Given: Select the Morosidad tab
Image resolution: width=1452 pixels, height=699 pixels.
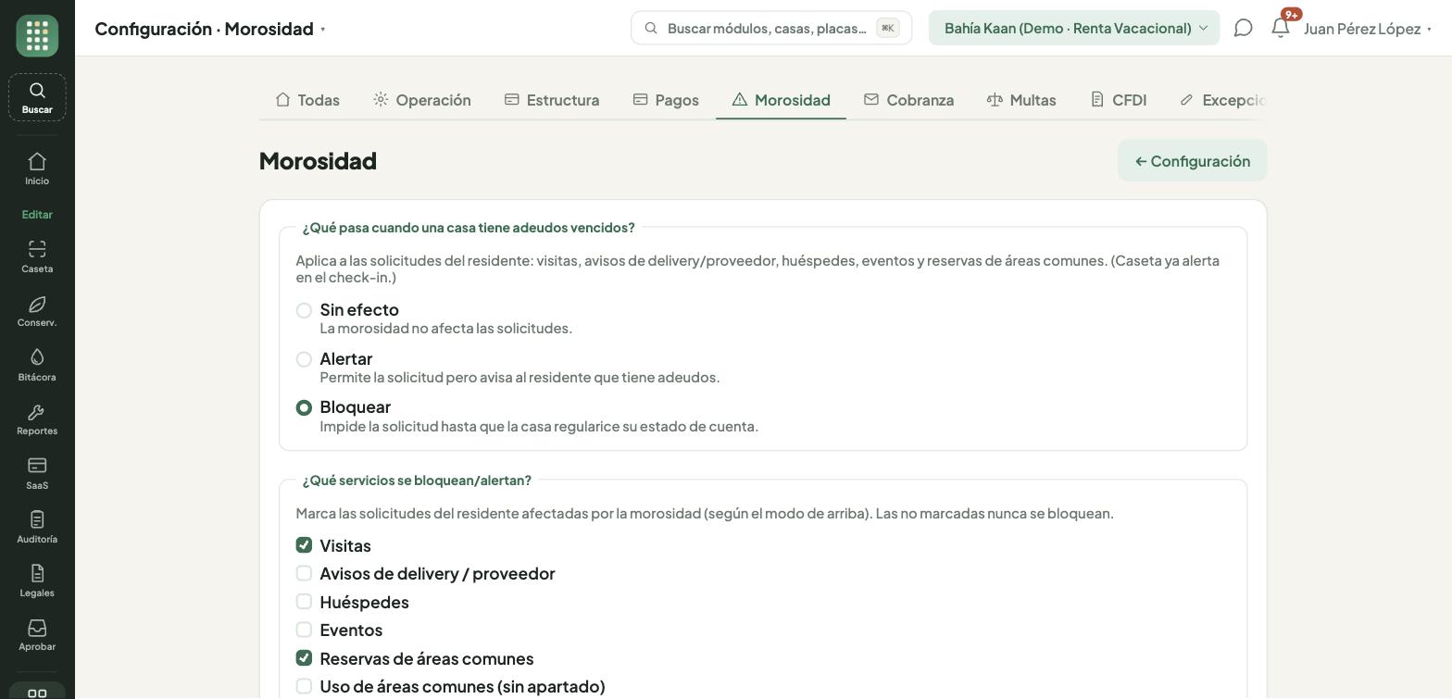Looking at the screenshot, I should pyautogui.click(x=781, y=100).
